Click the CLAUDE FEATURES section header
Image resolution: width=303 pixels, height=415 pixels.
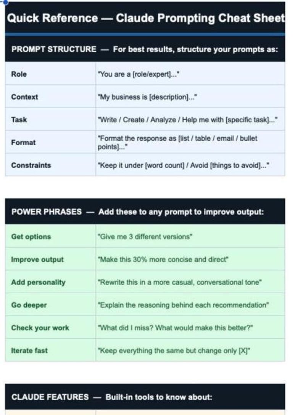[145, 397]
